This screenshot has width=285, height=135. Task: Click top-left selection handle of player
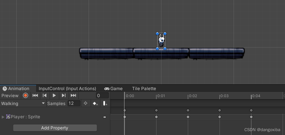pos(157,34)
